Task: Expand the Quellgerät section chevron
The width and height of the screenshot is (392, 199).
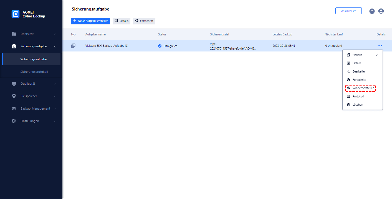Action: (55, 84)
